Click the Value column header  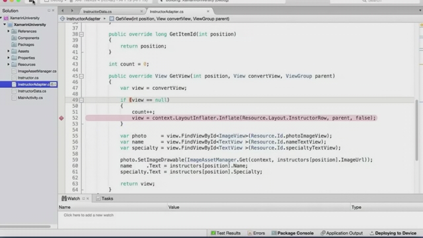pos(258,207)
